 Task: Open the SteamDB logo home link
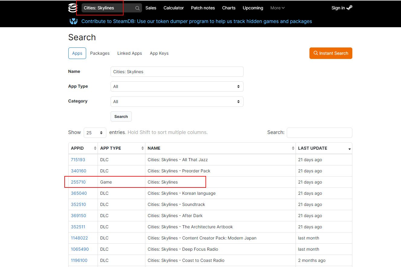(73, 8)
